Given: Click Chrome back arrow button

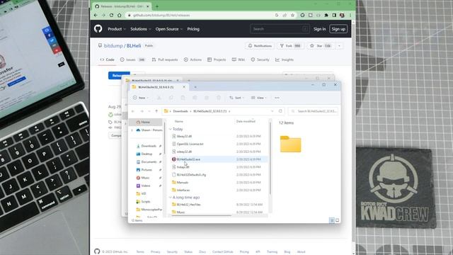Looking at the screenshot, I should [96, 15].
